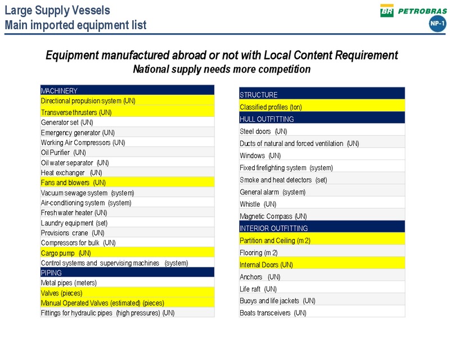Click the Provisions crane (UN) row
The image size is (450, 337).
click(127, 233)
